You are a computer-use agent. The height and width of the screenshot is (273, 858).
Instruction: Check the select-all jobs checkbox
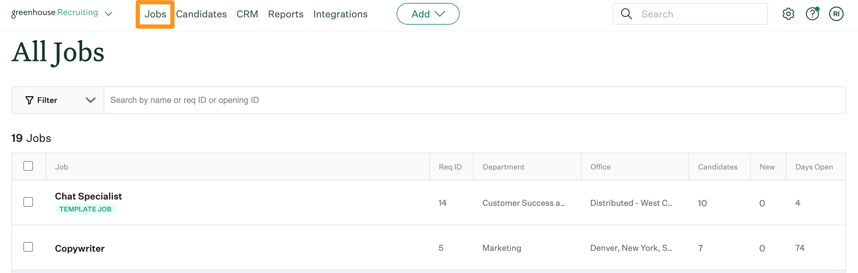[28, 166]
